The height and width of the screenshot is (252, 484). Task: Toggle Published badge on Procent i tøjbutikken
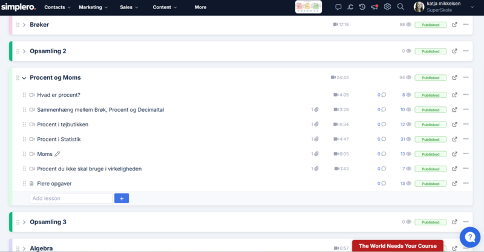pyautogui.click(x=430, y=124)
